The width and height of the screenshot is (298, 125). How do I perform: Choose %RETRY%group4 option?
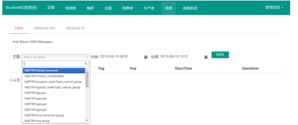(x=54, y=104)
